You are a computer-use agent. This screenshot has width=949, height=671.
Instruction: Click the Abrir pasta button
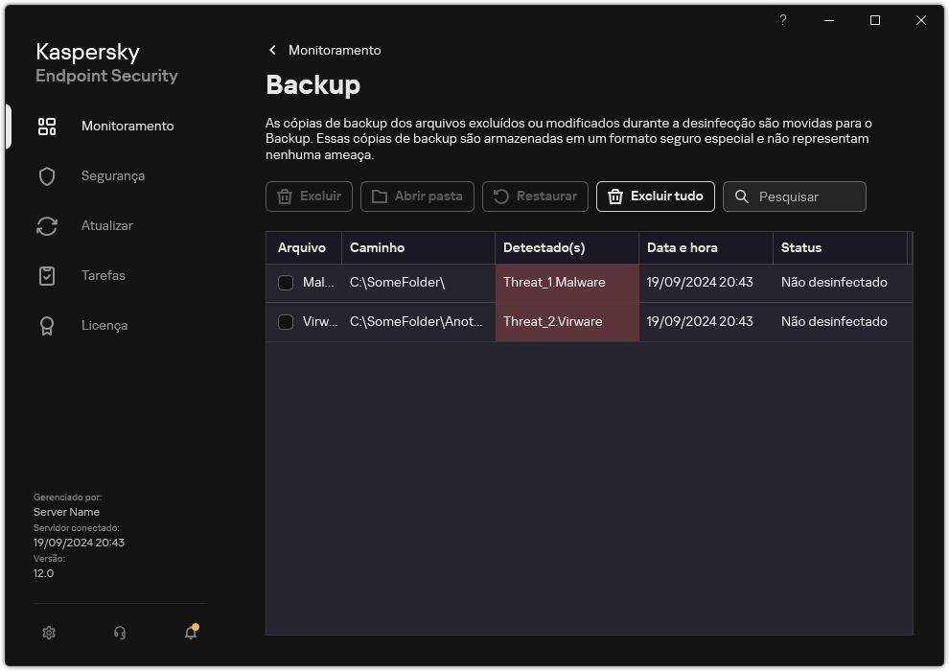(x=417, y=197)
